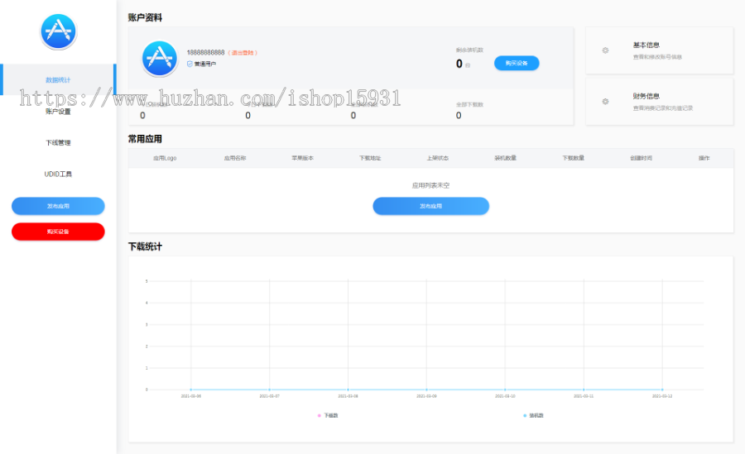Click the 应用名称 column header
The width and height of the screenshot is (745, 454).
pyautogui.click(x=235, y=158)
